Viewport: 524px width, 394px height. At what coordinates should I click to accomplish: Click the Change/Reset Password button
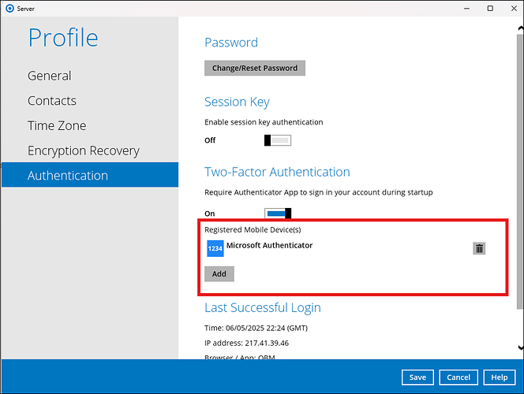[254, 69]
